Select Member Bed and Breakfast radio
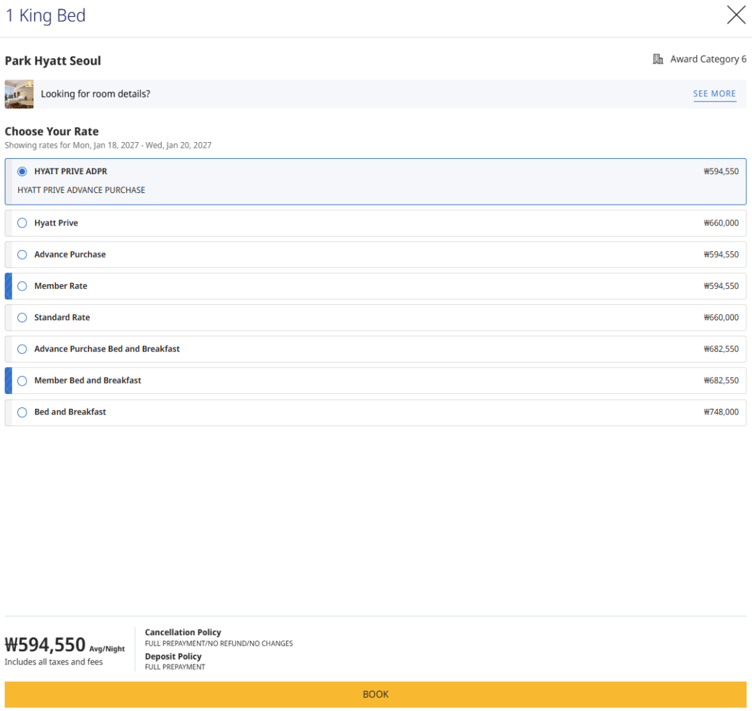Image resolution: width=752 pixels, height=711 pixels. point(22,381)
